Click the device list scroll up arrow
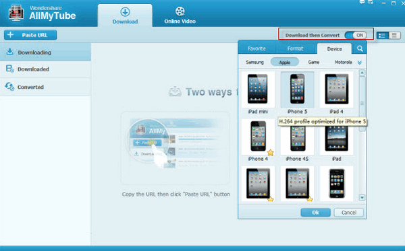The height and width of the screenshot is (251, 405). tap(362, 73)
